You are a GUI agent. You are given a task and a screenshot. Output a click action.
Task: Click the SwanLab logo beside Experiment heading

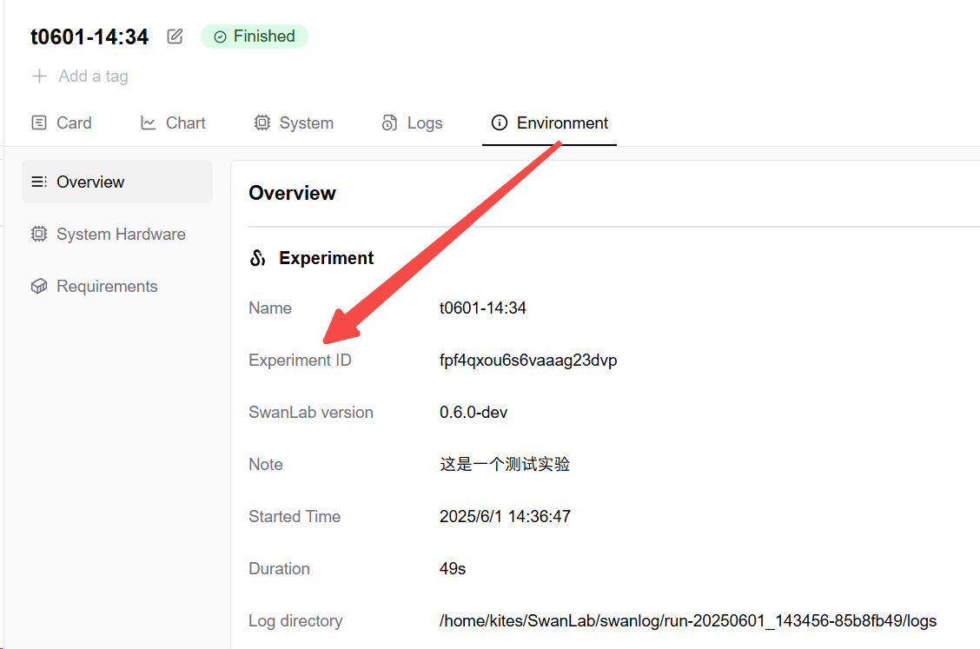(257, 258)
